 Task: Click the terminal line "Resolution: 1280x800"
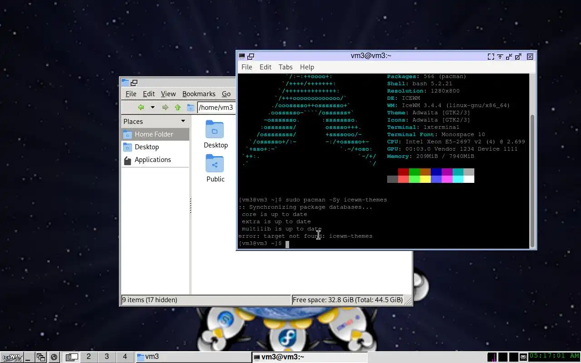click(423, 91)
